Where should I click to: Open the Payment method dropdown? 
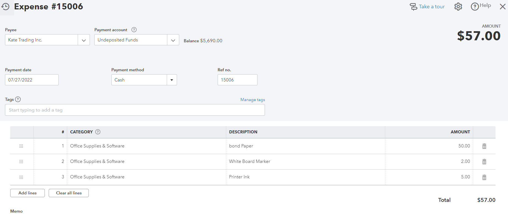(x=172, y=80)
